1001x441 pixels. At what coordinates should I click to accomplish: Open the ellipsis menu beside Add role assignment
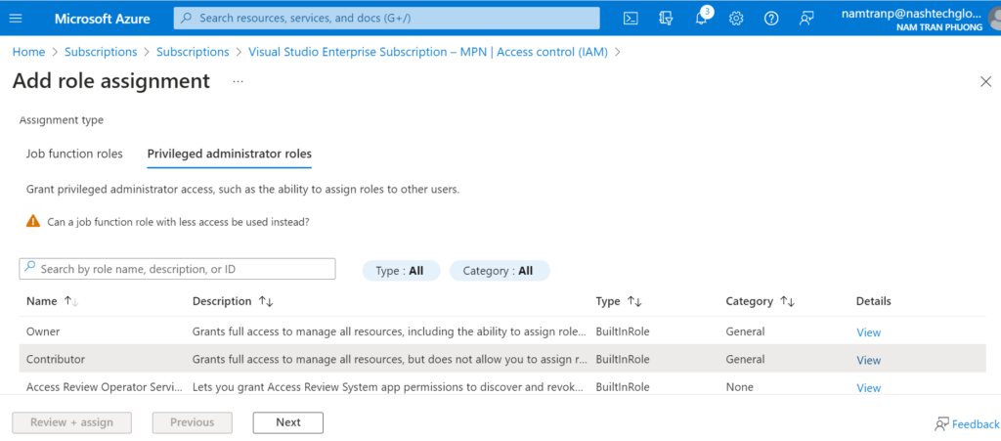click(x=238, y=81)
